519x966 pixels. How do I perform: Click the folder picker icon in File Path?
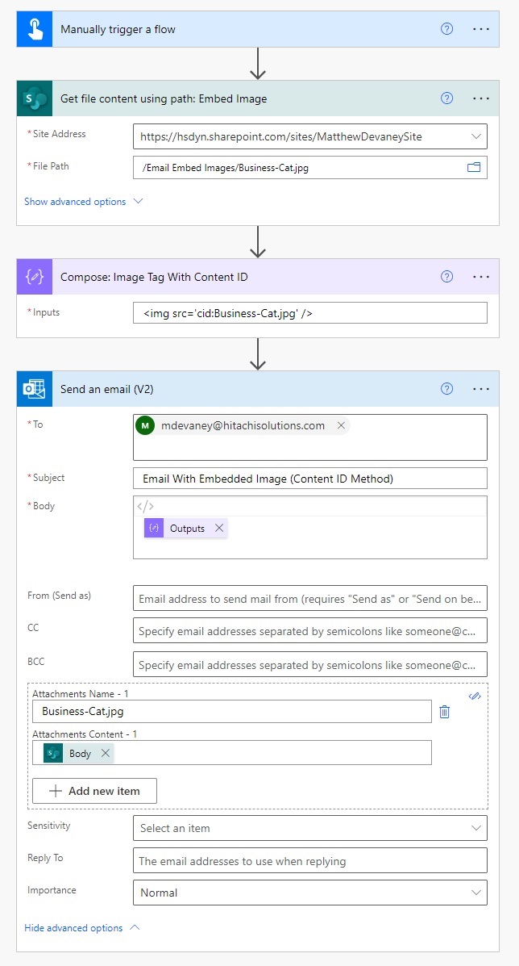474,167
